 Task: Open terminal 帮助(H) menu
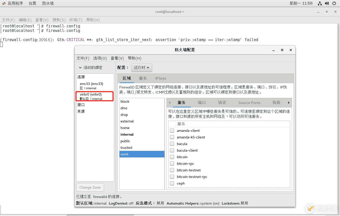(x=93, y=20)
